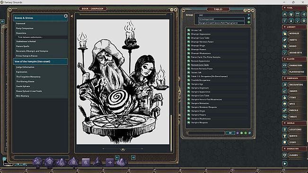Open help button in Tables window

tap(245, 10)
